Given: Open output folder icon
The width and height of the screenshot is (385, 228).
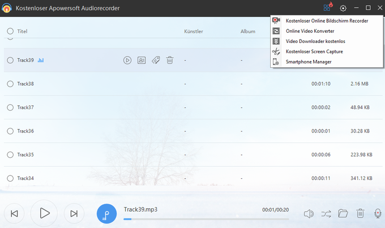Looking at the screenshot, I should 343,213.
